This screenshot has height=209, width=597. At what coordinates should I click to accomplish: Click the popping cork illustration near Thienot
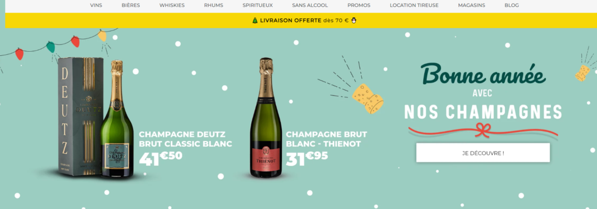coord(368,98)
